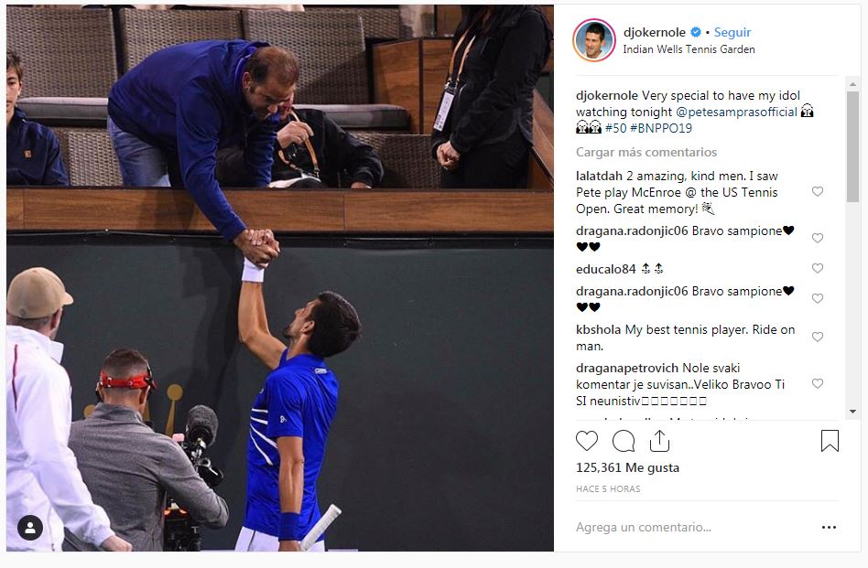Like kbshola's comment with its heart toggle

point(817,336)
